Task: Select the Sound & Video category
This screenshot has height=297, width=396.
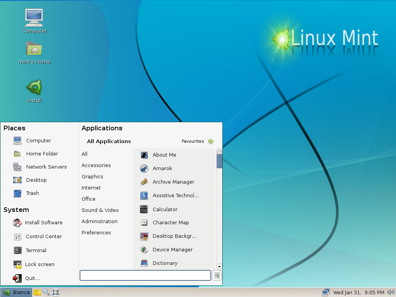Action: click(100, 210)
